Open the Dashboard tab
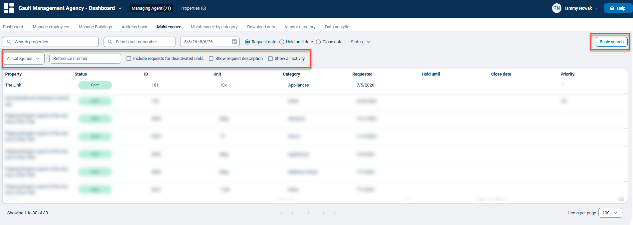The height and width of the screenshot is (225, 633). click(x=13, y=27)
